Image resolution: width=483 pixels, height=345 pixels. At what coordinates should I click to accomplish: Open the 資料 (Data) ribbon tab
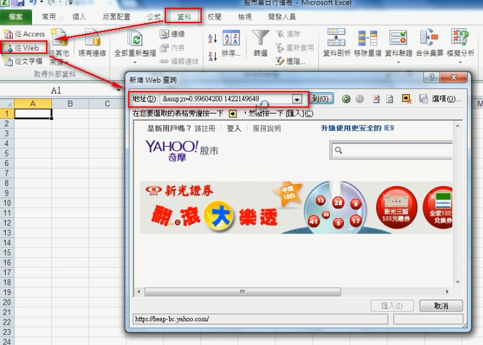(x=184, y=16)
